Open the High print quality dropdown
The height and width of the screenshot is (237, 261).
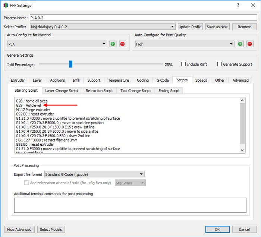click(185, 44)
